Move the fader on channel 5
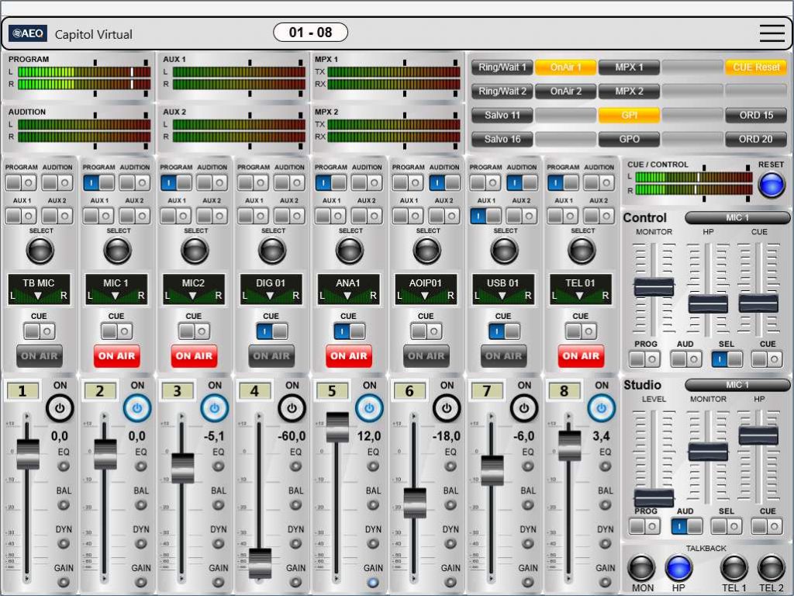The width and height of the screenshot is (794, 596). (x=338, y=427)
